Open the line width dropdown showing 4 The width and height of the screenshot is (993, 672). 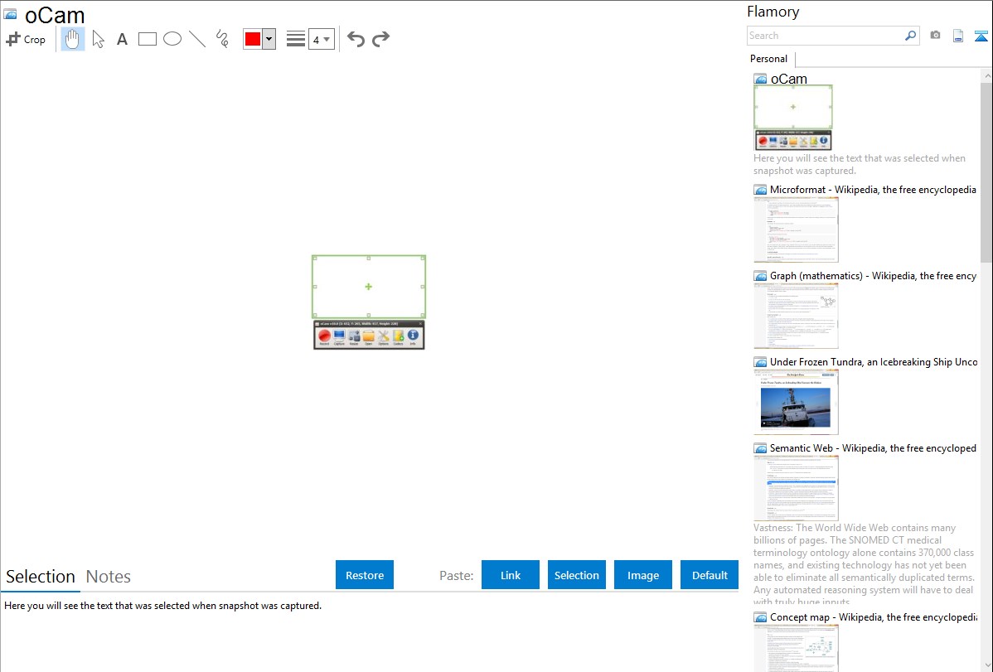(x=321, y=39)
